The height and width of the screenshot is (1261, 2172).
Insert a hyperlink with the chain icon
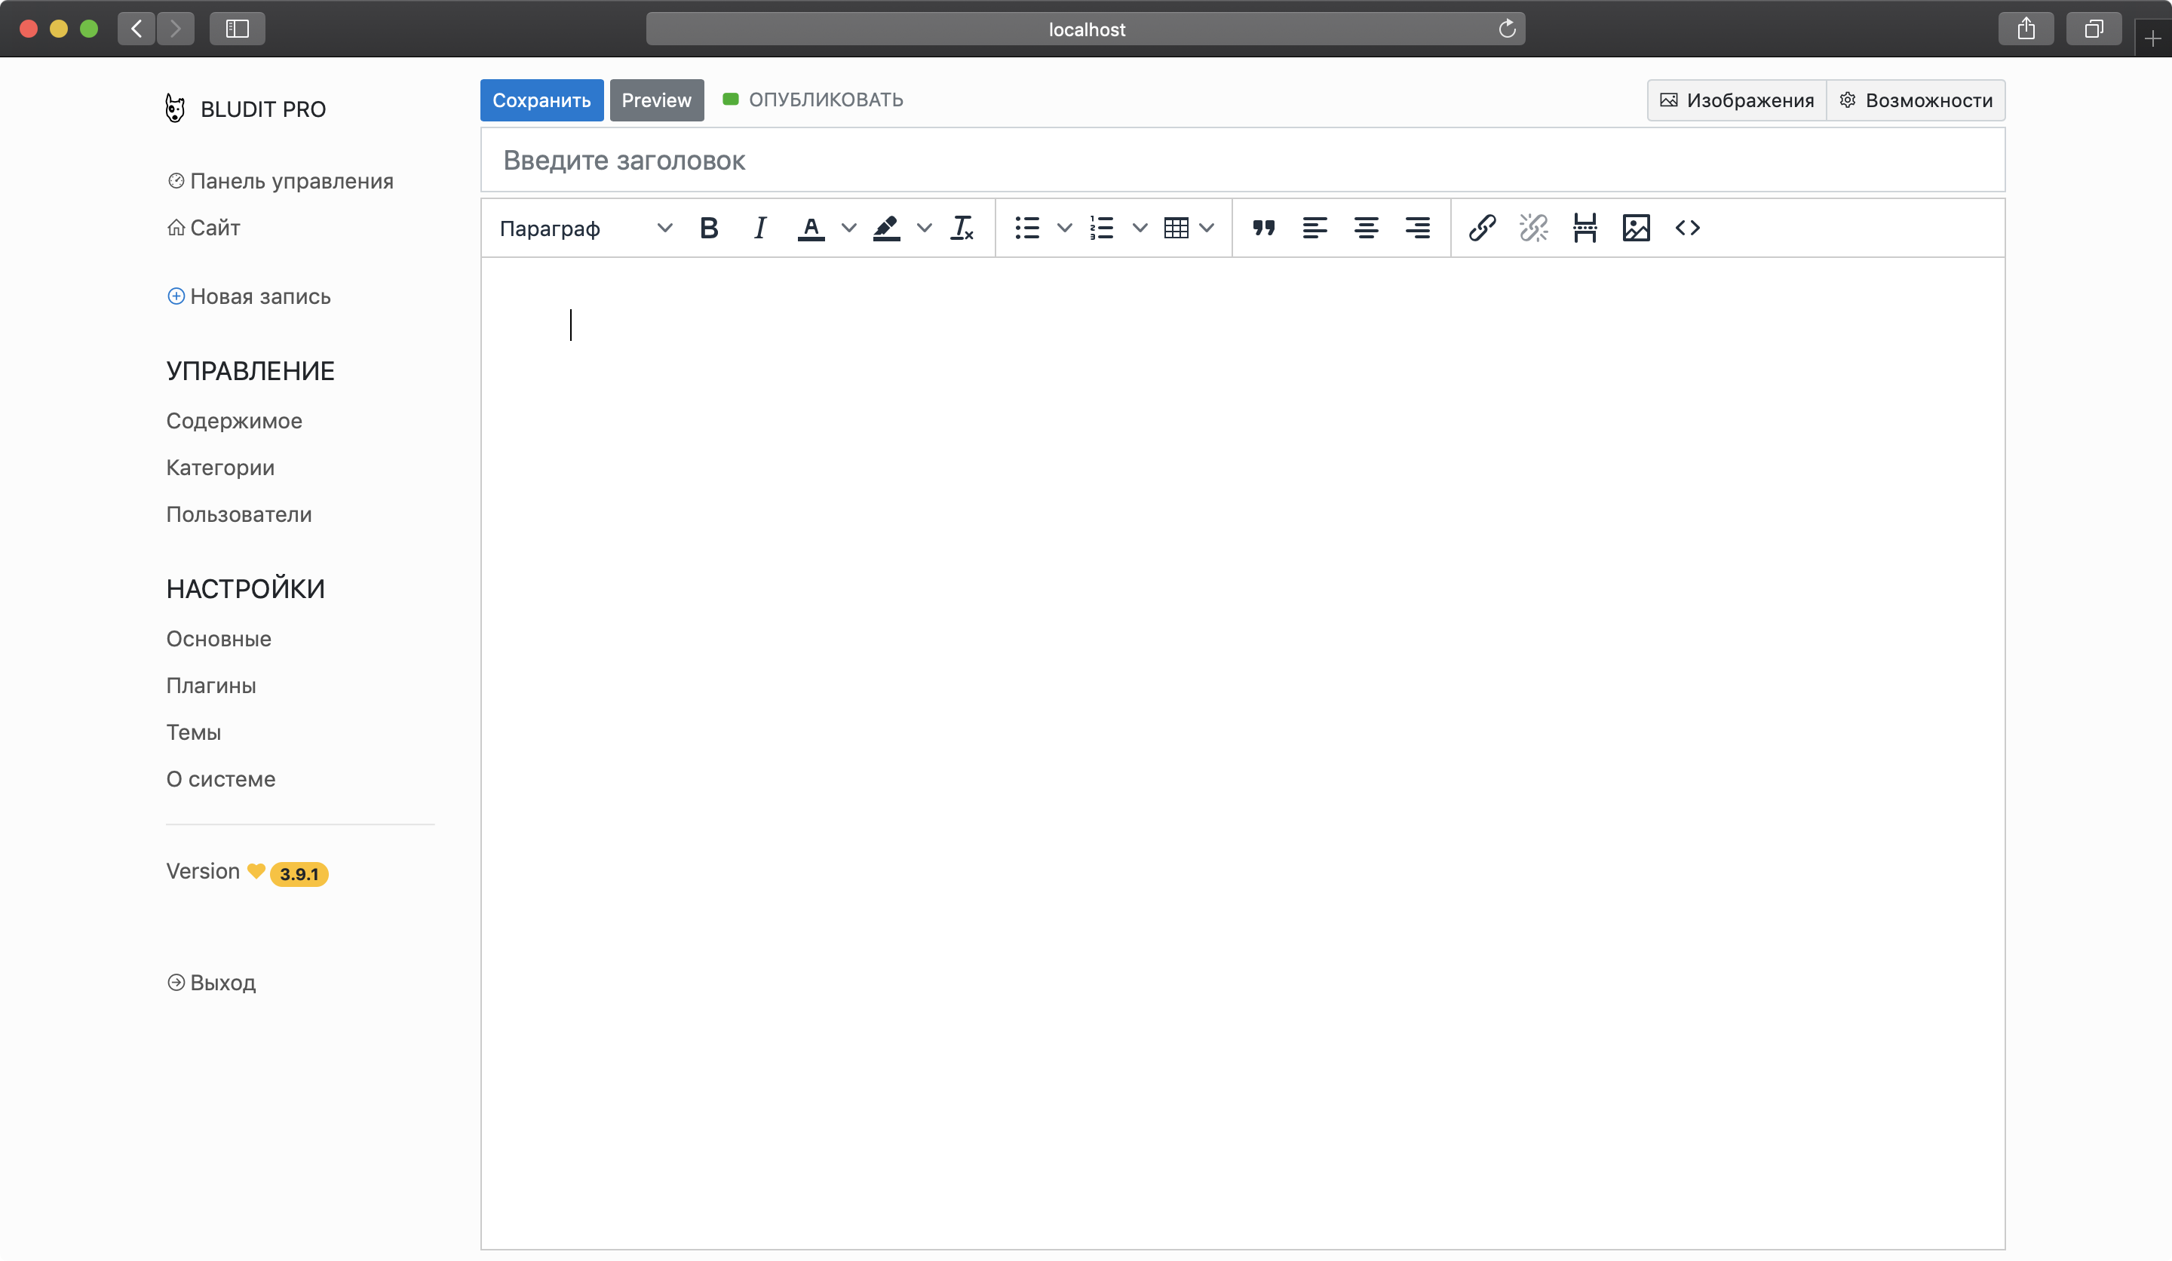[1483, 229]
